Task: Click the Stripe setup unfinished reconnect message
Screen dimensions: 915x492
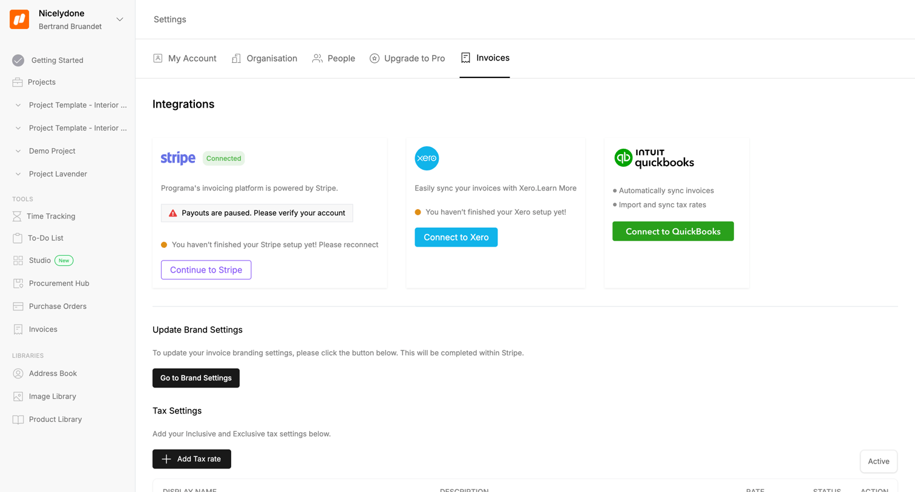Action: pyautogui.click(x=275, y=245)
